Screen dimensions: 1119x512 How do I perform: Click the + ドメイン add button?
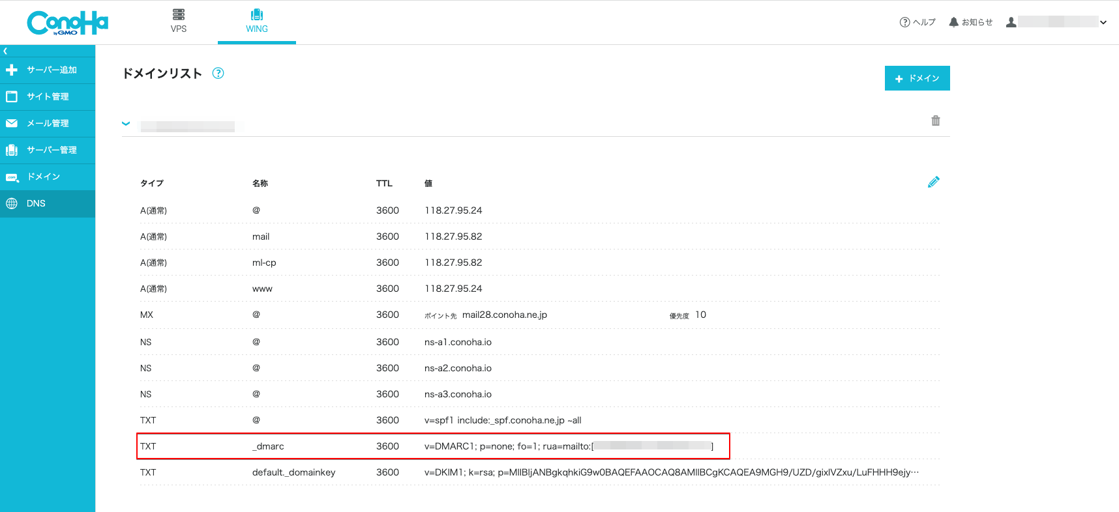point(917,78)
